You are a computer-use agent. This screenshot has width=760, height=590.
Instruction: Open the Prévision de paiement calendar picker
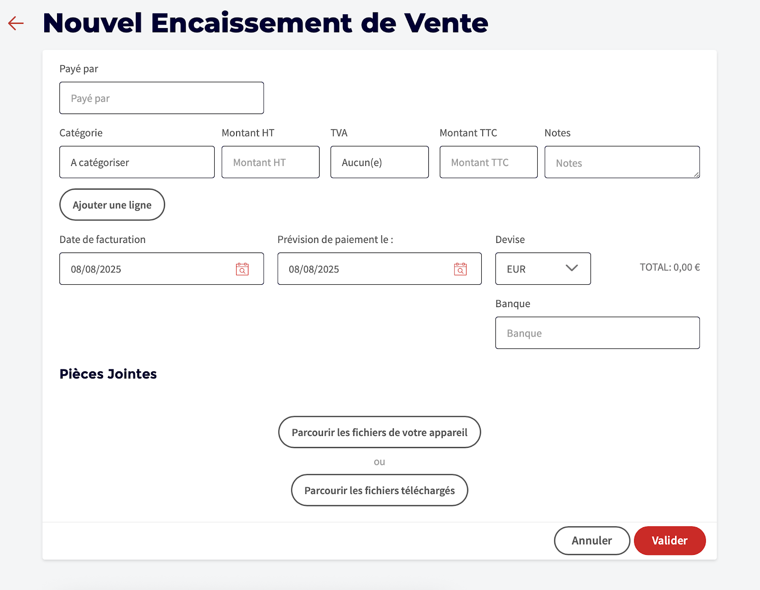coord(459,269)
